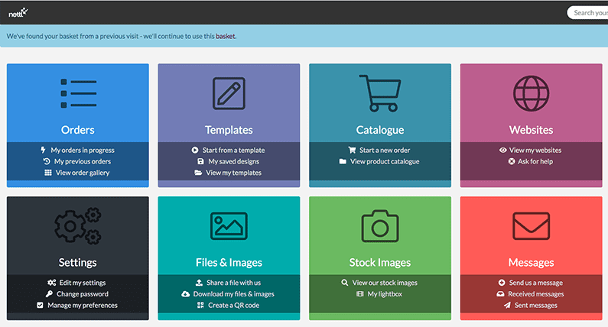Open the Settings gears icon
Image resolution: width=608 pixels, height=327 pixels.
(77, 226)
